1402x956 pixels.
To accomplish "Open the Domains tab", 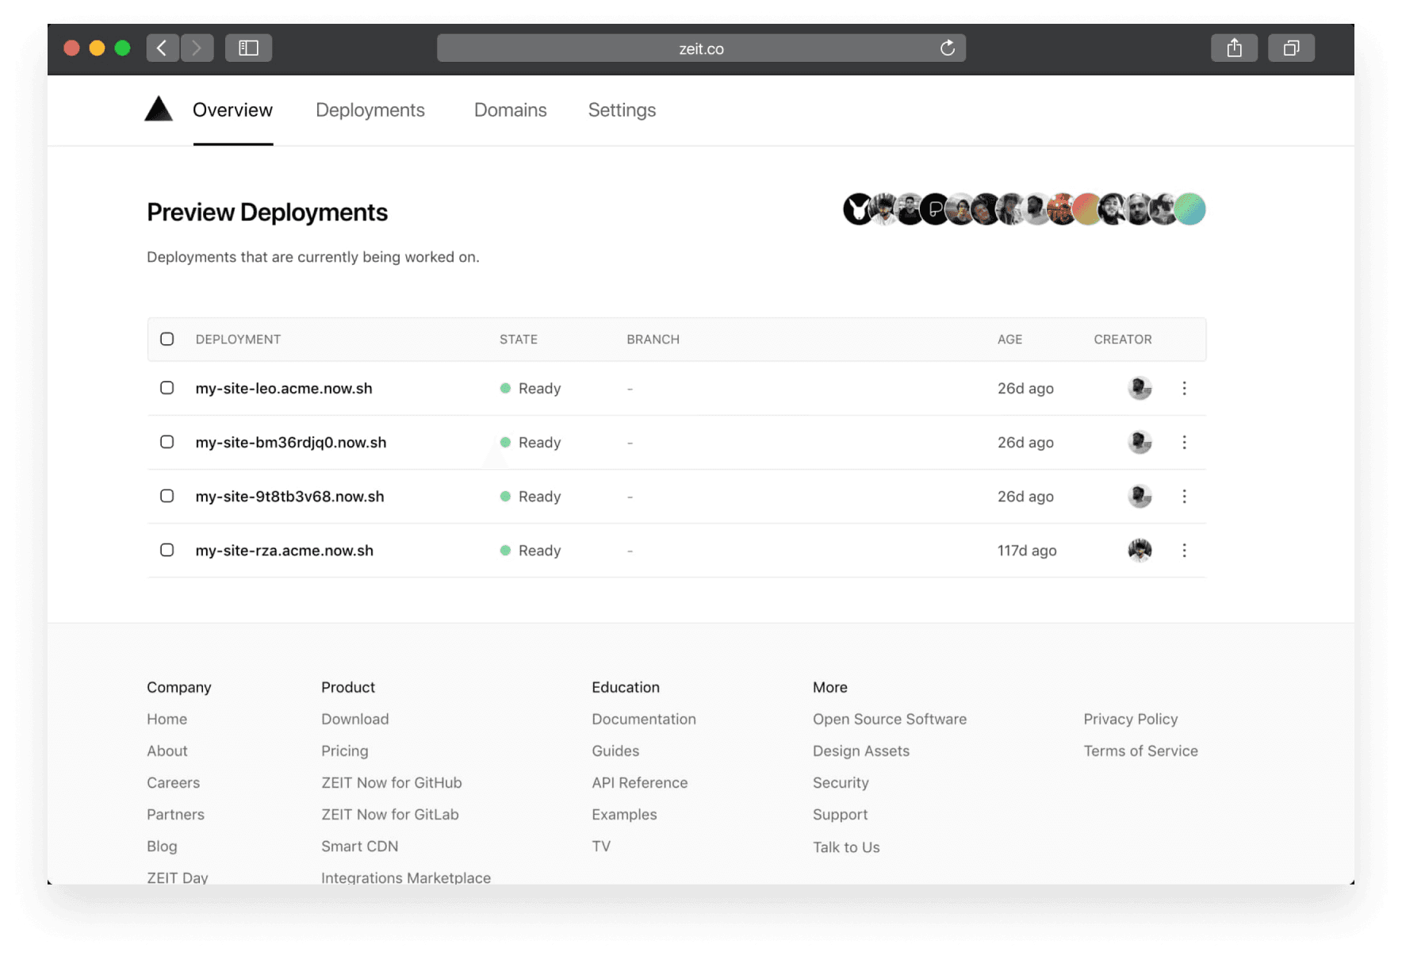I will pyautogui.click(x=510, y=109).
